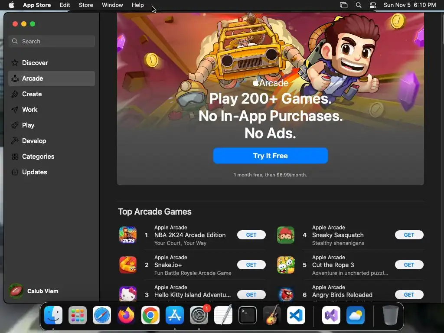Click the App Store icon in the Dock
Image resolution: width=444 pixels, height=333 pixels.
point(175,315)
